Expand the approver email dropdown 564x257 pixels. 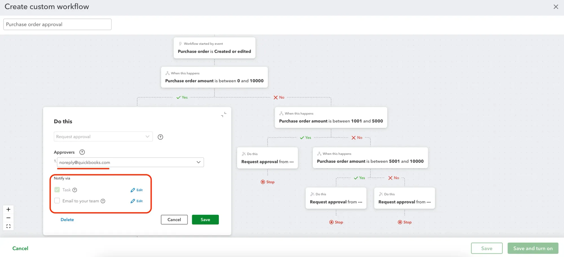(x=198, y=162)
